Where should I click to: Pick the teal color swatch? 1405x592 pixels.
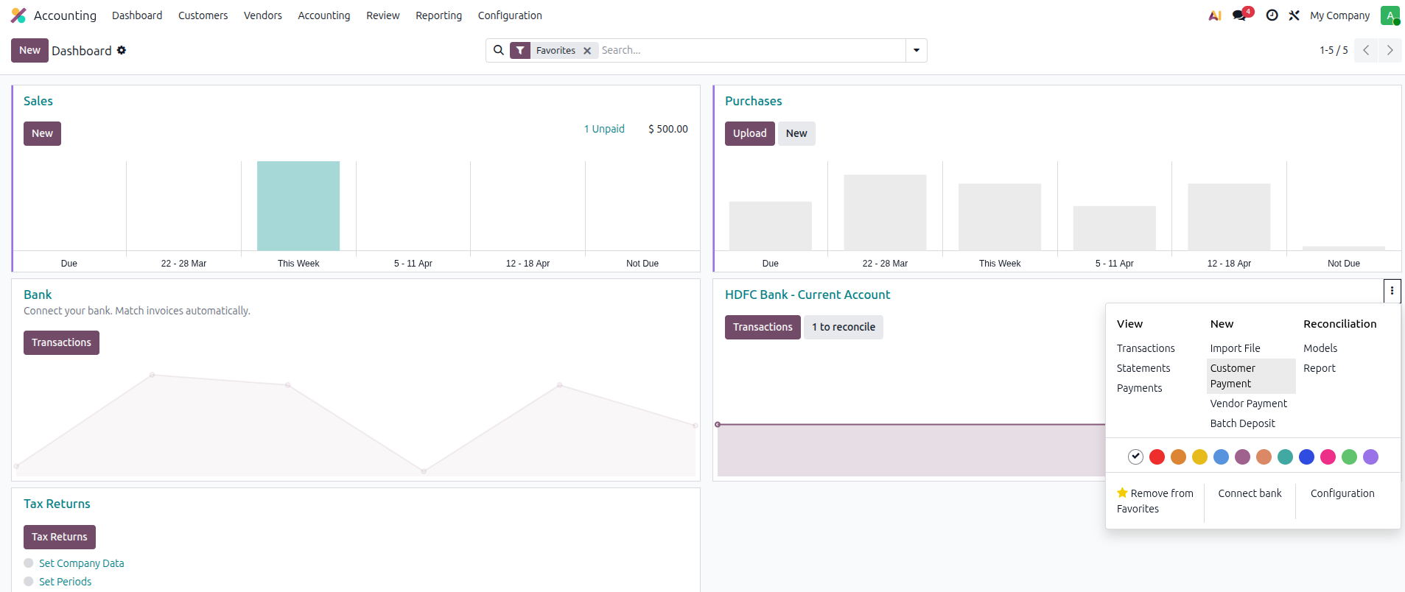[1286, 457]
